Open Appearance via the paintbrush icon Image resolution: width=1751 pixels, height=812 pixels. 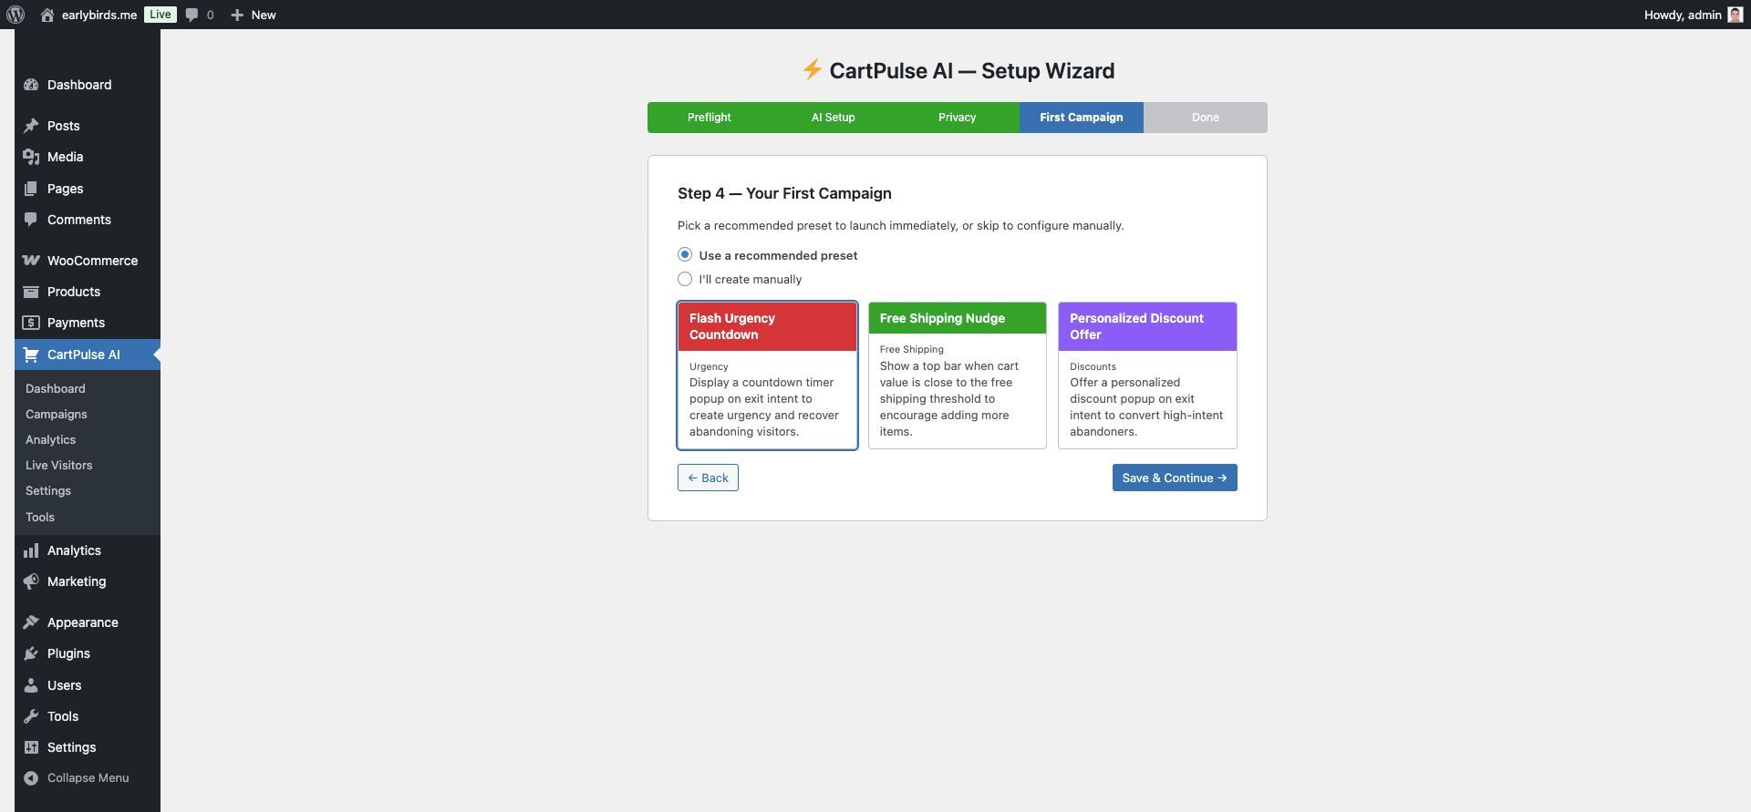click(31, 622)
